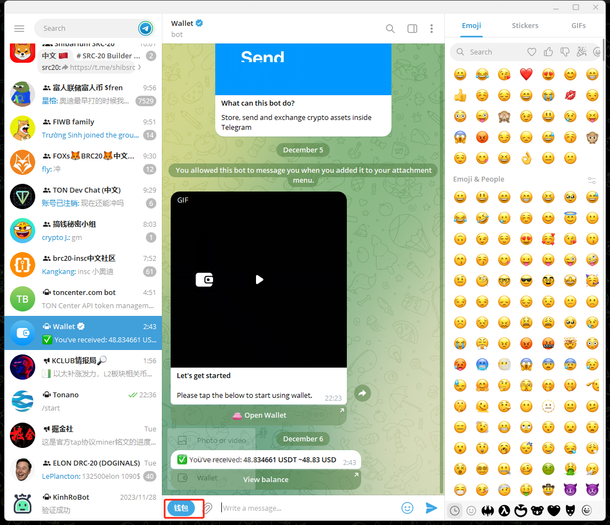
Task: Insert the OK hand emoji
Action: tap(526, 158)
